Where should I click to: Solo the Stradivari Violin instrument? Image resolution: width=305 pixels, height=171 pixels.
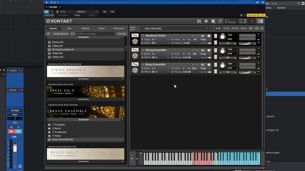[215, 36]
